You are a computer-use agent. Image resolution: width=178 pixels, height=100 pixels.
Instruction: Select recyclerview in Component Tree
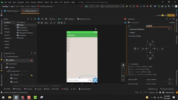pyautogui.click(x=13, y=64)
